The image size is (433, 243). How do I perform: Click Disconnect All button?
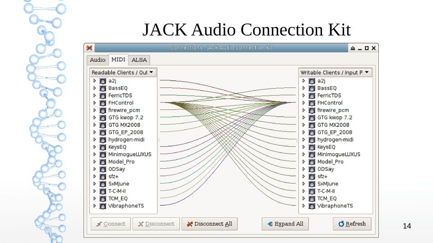tap(210, 224)
